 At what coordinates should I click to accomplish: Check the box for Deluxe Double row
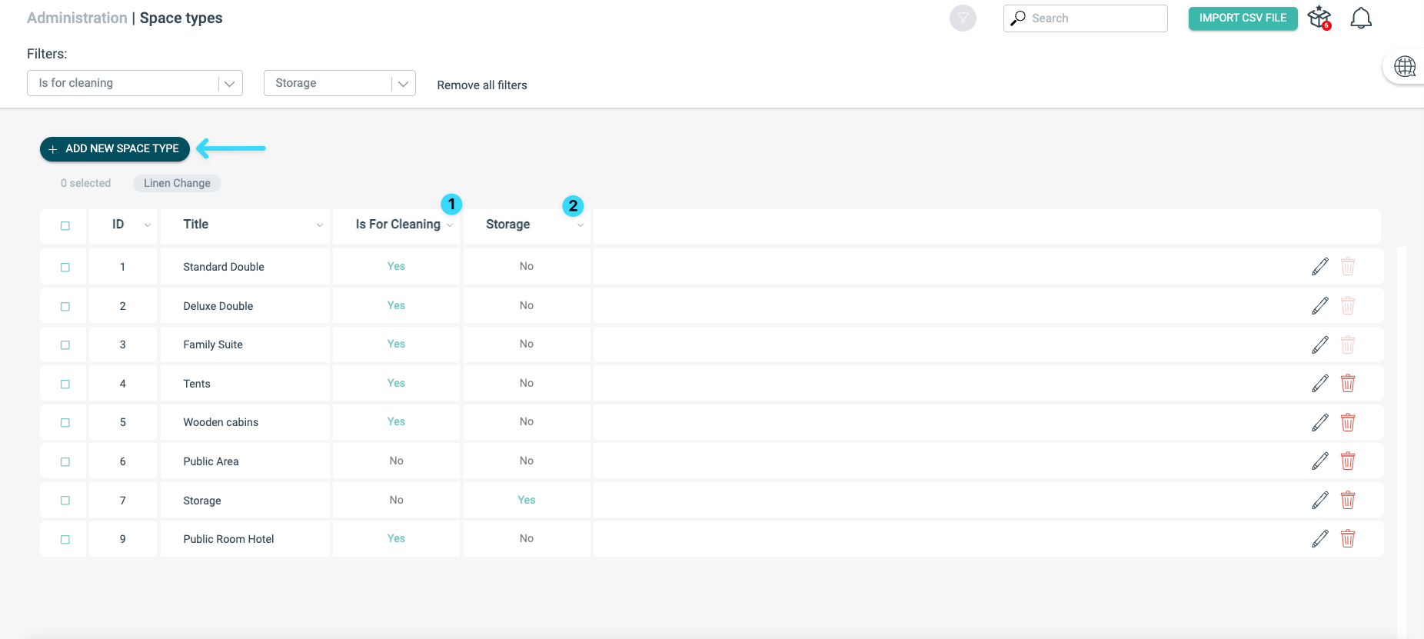click(65, 306)
